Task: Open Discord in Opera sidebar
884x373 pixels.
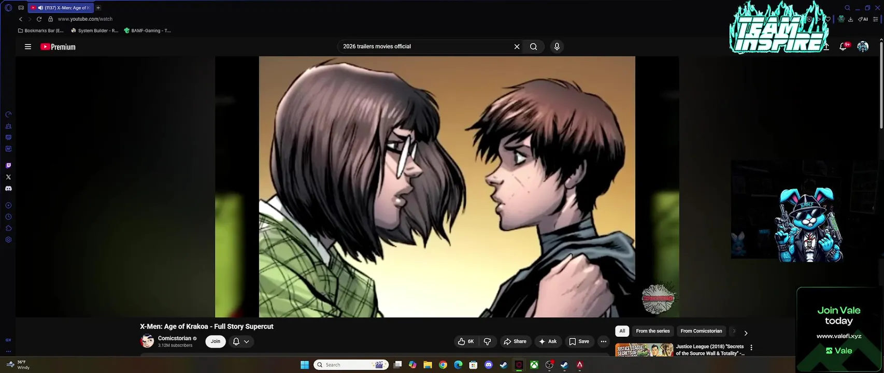Action: (x=8, y=189)
